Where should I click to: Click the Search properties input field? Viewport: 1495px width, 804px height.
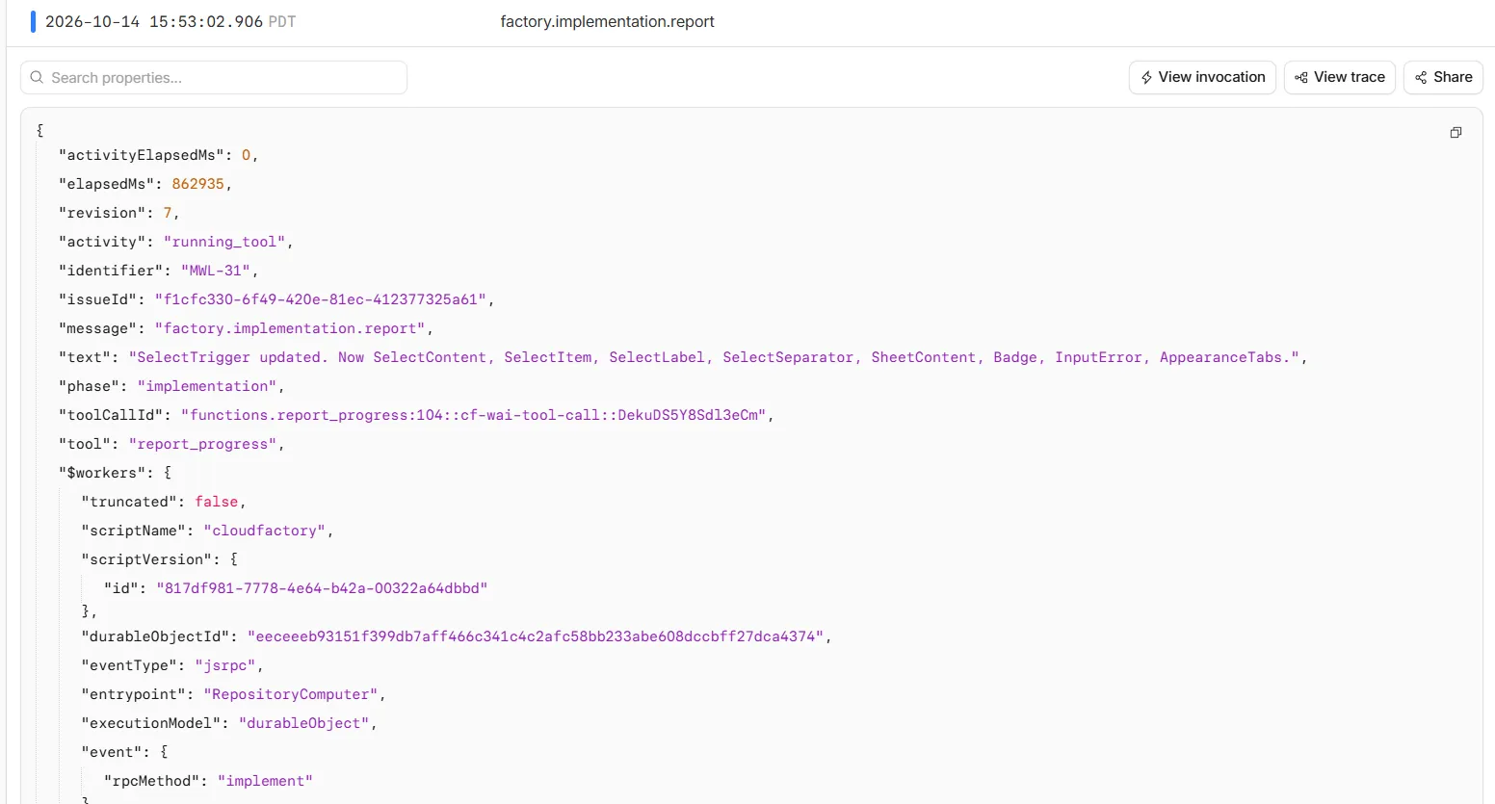click(214, 78)
